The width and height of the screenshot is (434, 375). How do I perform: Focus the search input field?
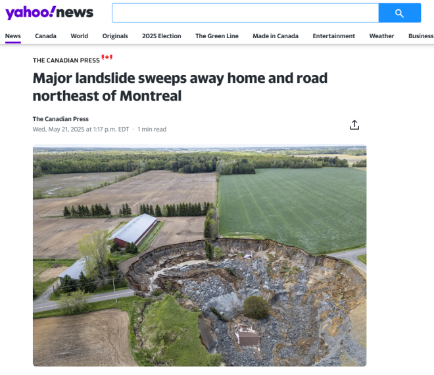tap(245, 13)
